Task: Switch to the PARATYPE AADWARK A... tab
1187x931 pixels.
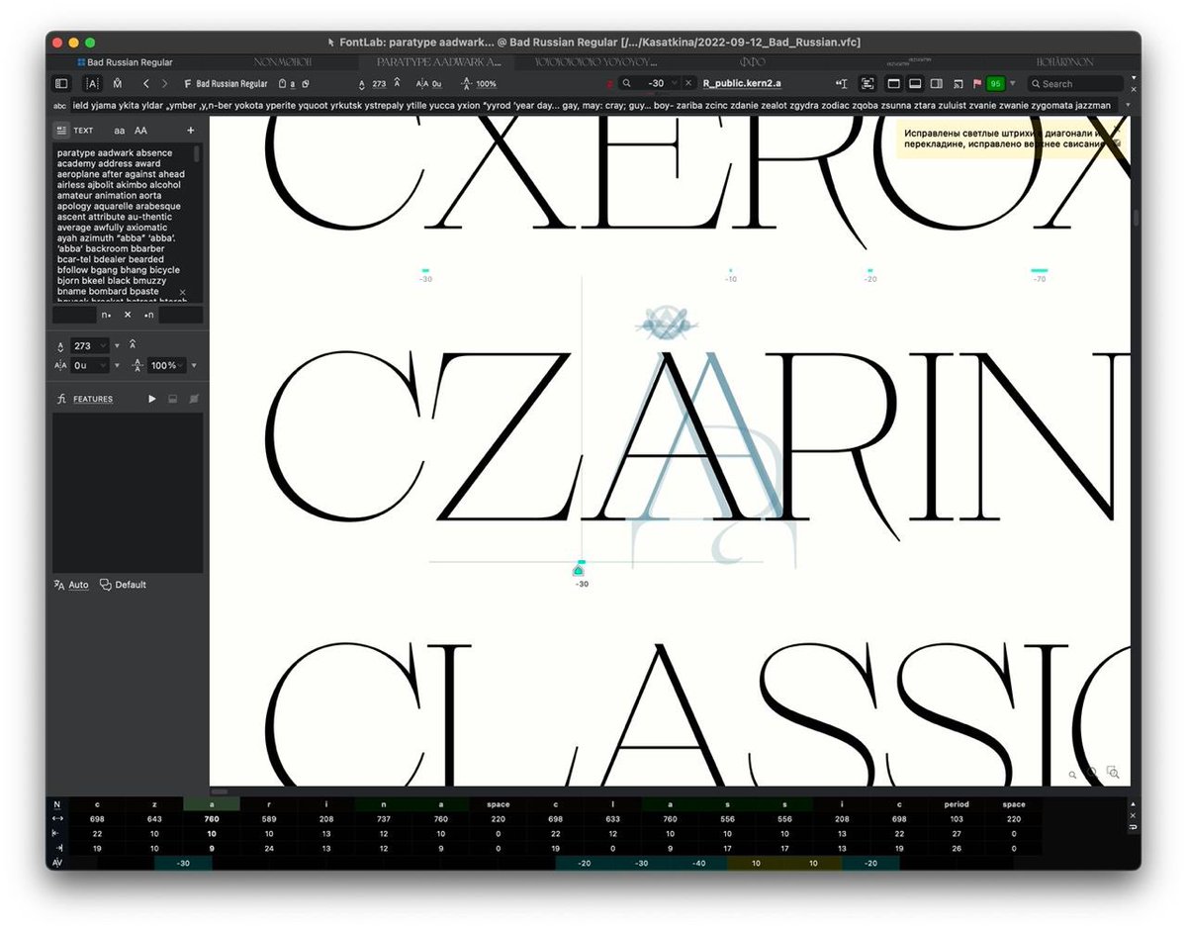Action: point(439,62)
